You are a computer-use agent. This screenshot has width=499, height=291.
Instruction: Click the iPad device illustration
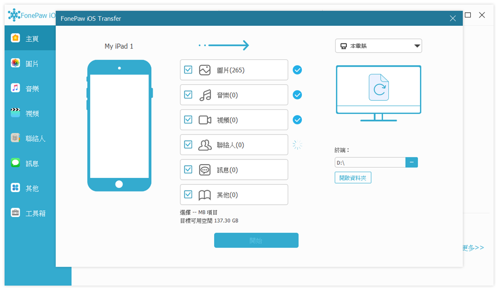point(120,125)
